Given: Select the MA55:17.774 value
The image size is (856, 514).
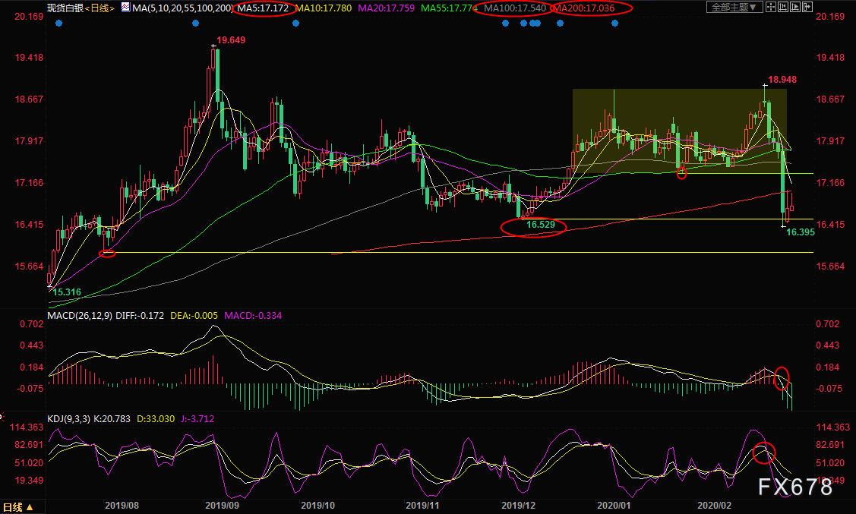Looking at the screenshot, I should pos(450,8).
